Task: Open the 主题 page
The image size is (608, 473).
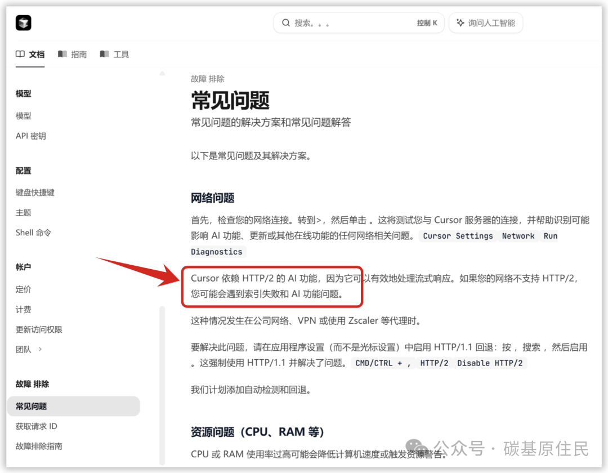Action: pos(23,213)
